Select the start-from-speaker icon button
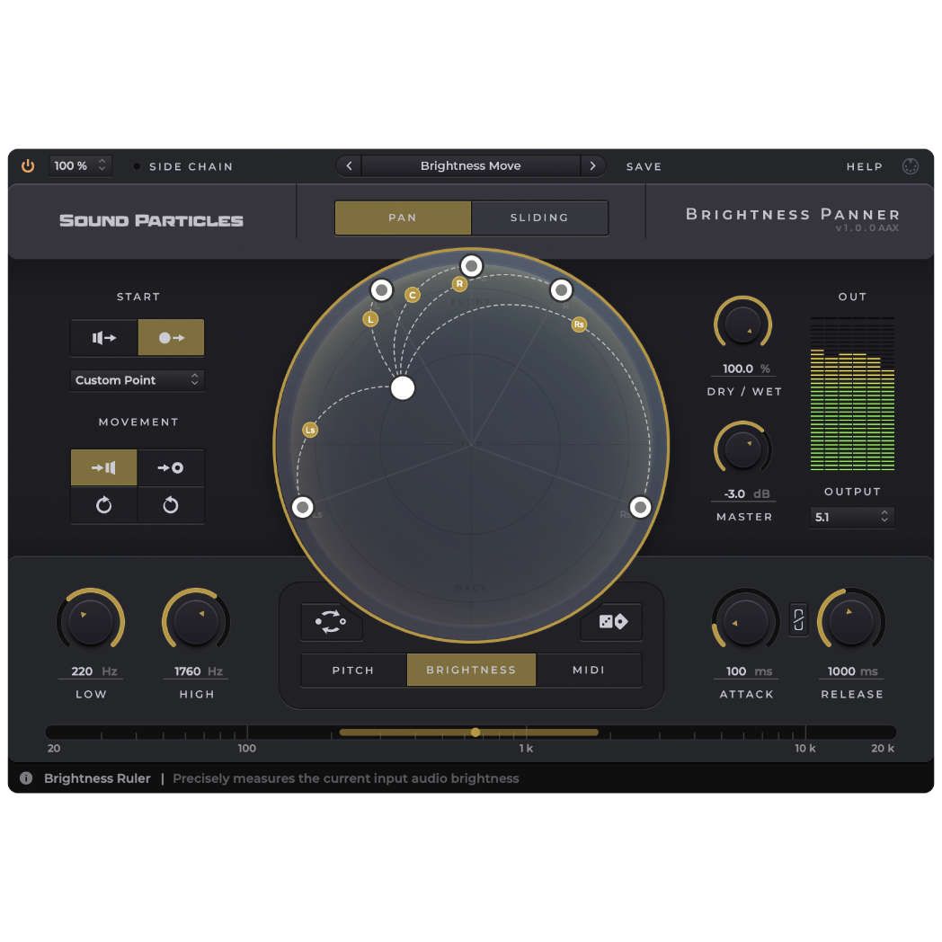Screen dimensions: 942x942 pyautogui.click(x=104, y=338)
